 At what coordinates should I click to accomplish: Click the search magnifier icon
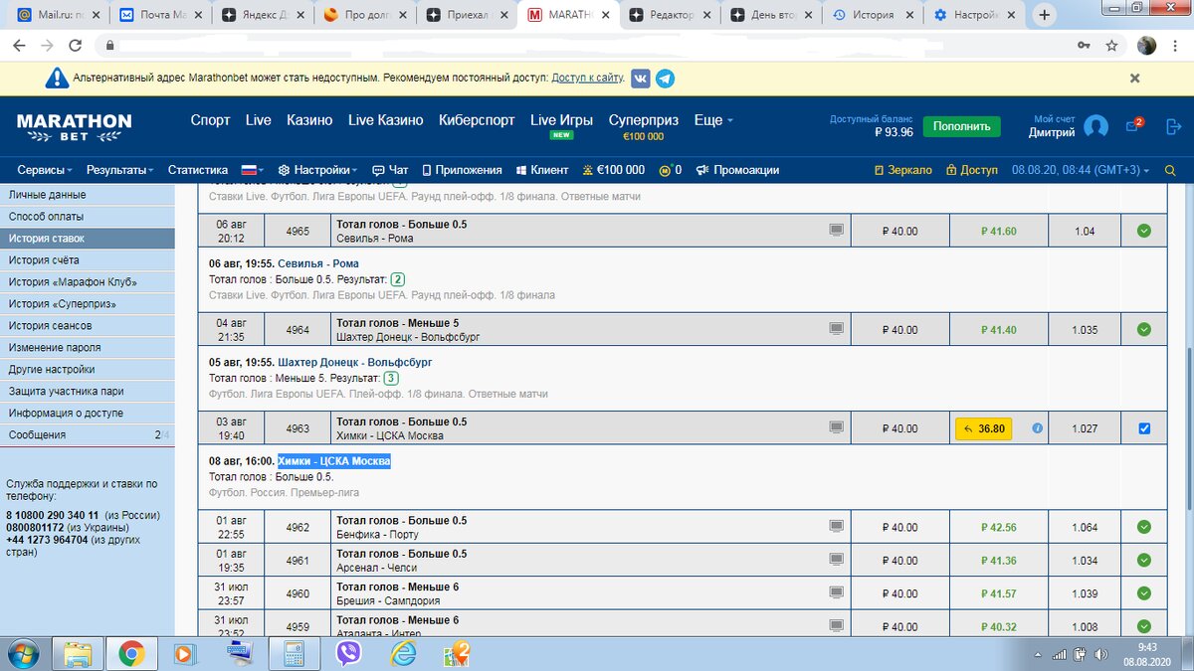click(x=1170, y=170)
